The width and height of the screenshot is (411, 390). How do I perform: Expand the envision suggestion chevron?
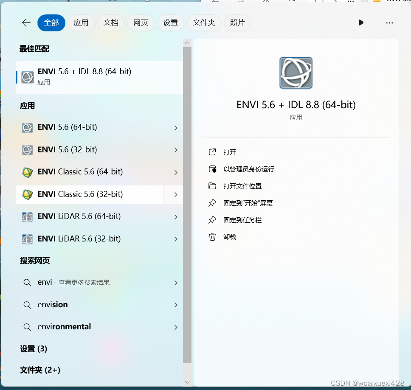[176, 305]
